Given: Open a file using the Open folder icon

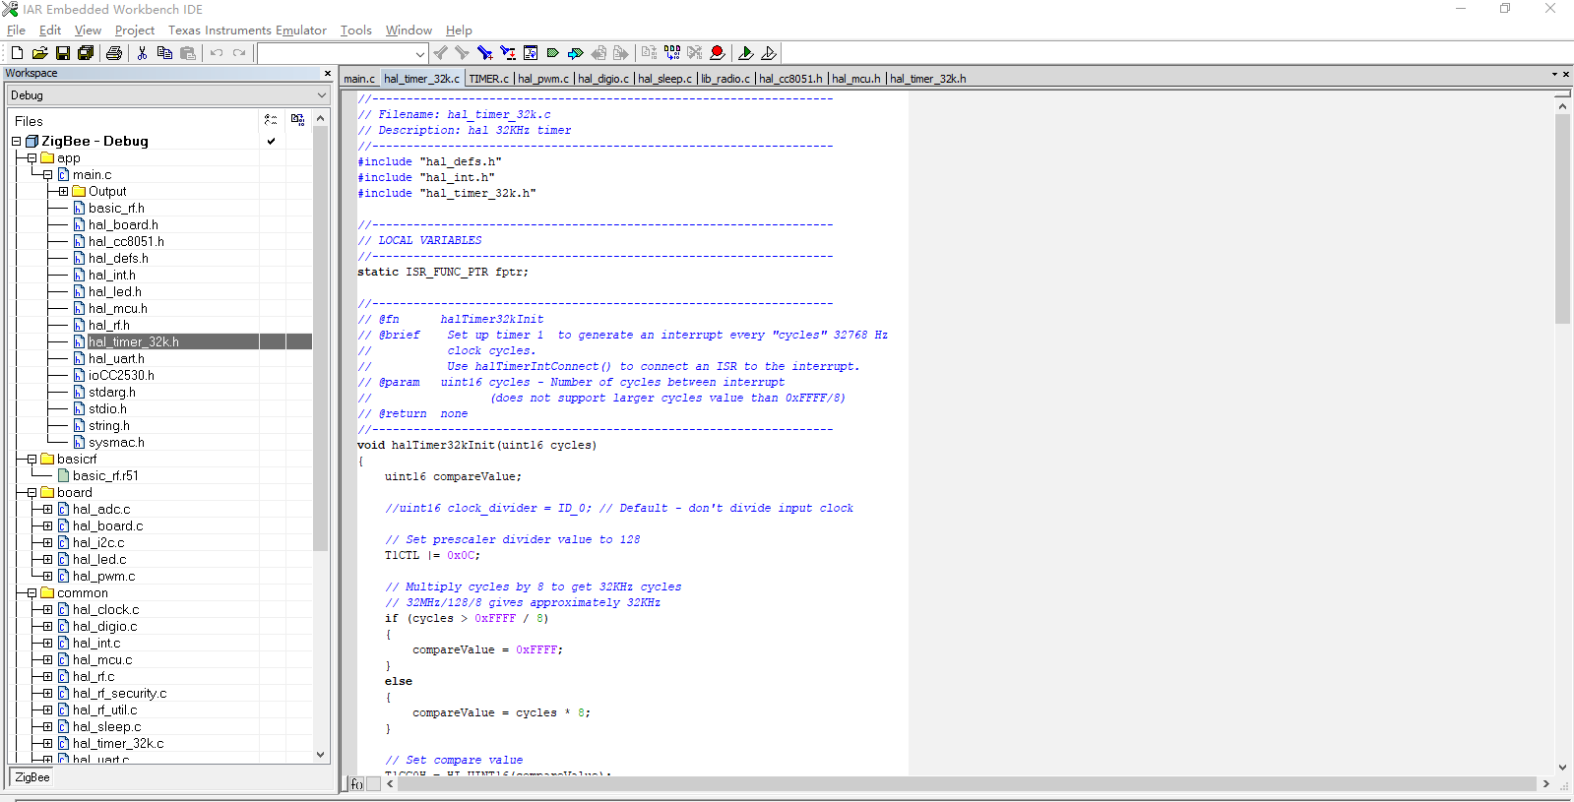Looking at the screenshot, I should point(39,53).
